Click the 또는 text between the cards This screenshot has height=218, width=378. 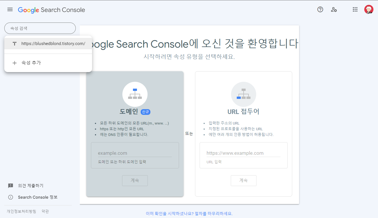coord(189,134)
